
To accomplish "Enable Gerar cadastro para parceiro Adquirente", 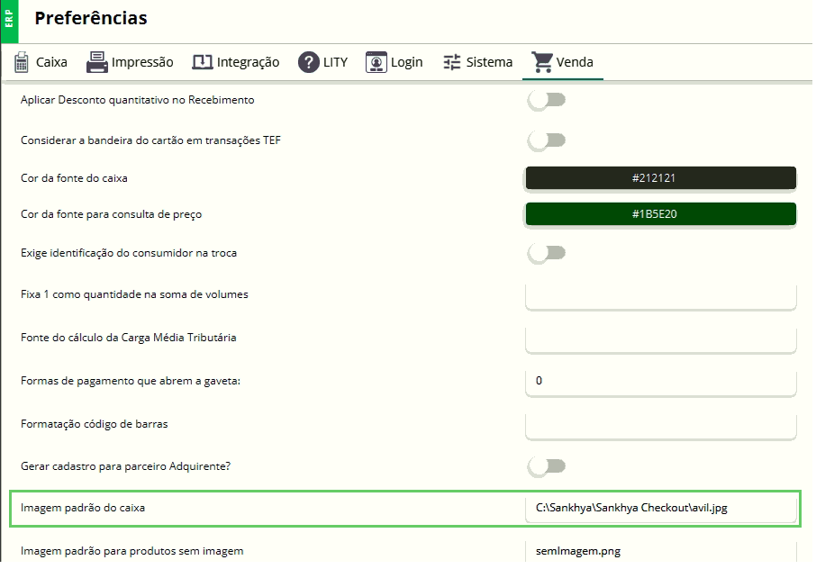I will pyautogui.click(x=547, y=466).
